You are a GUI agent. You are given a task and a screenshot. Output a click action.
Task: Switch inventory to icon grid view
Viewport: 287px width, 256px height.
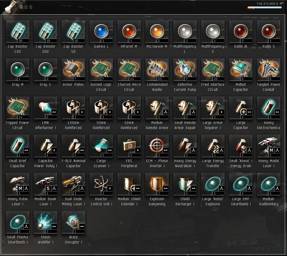21,7
